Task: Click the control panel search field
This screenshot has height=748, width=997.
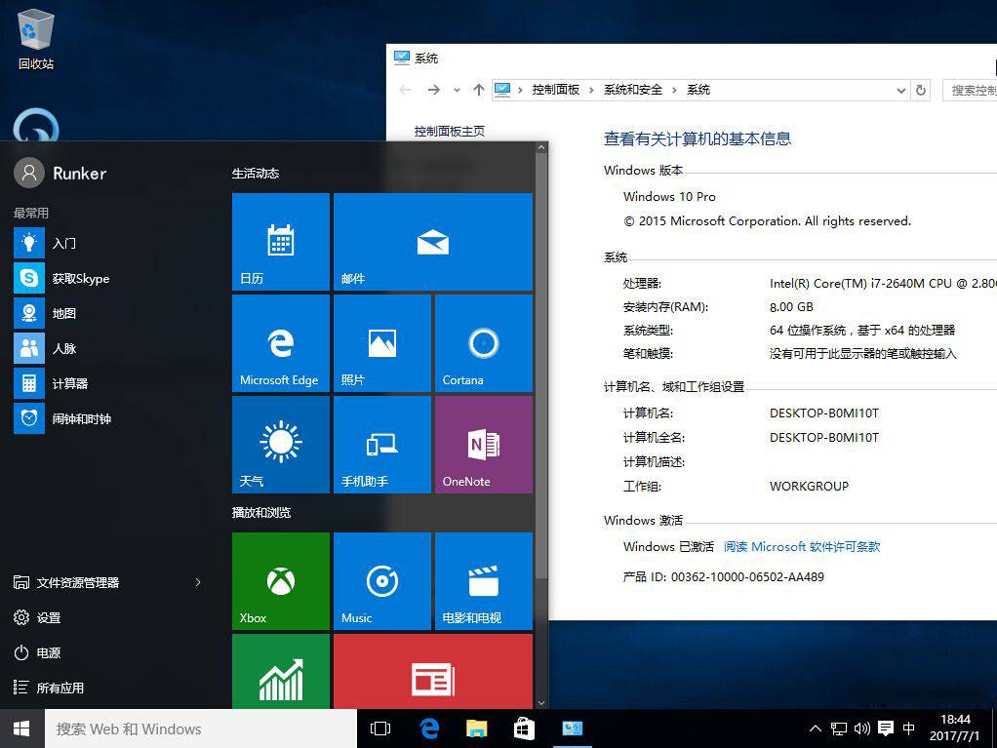Action: tap(971, 91)
